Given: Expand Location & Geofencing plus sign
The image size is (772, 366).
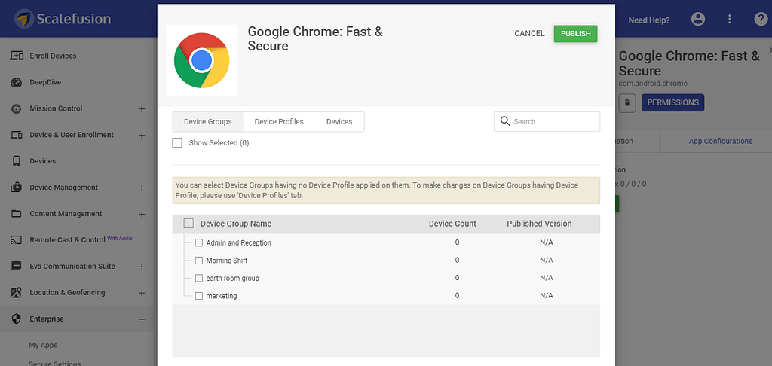Looking at the screenshot, I should [x=142, y=293].
